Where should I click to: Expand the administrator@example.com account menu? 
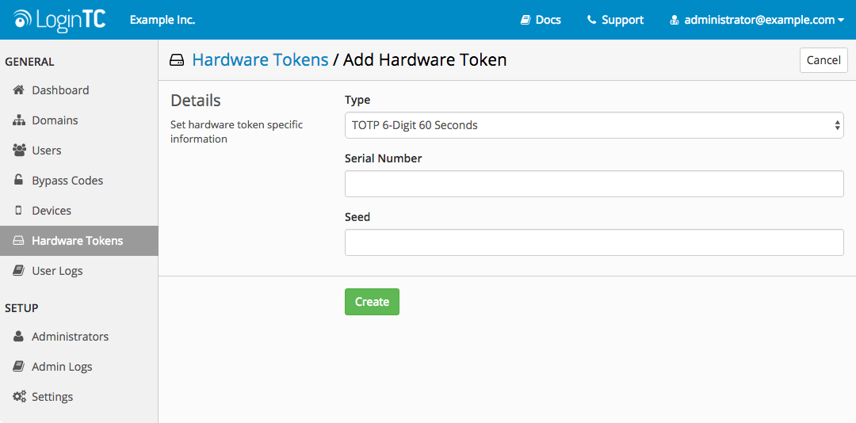(757, 20)
